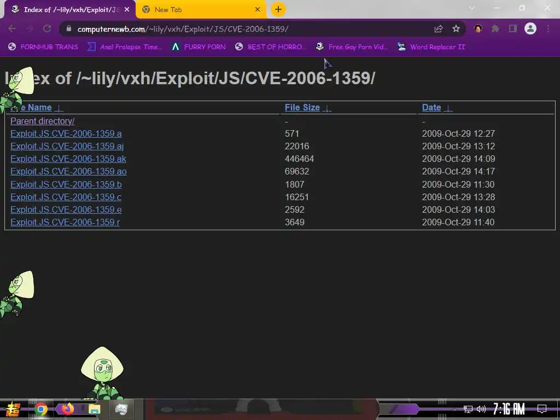Open the BEST OF HORRO... bookmark

click(x=271, y=47)
